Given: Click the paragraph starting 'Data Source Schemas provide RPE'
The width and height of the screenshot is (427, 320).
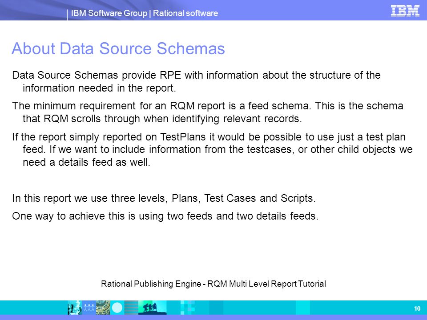Looking at the screenshot, I should 196,81.
